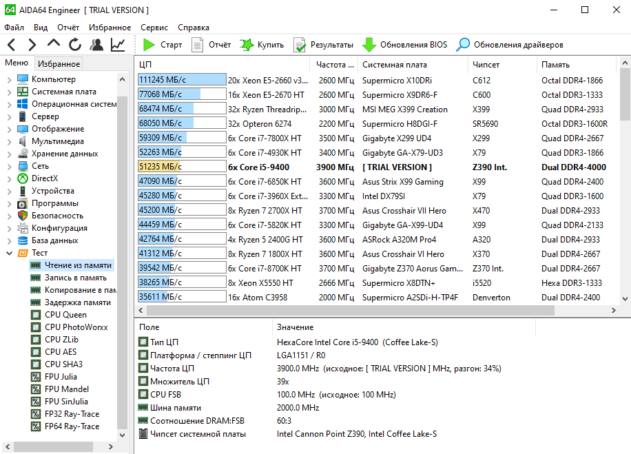The image size is (631, 454).
Task: Open the user/contacts toolbar icon
Action: [x=96, y=45]
